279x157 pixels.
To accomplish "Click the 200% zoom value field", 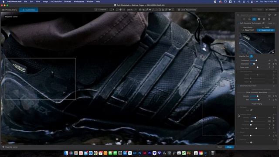I will (130, 10).
